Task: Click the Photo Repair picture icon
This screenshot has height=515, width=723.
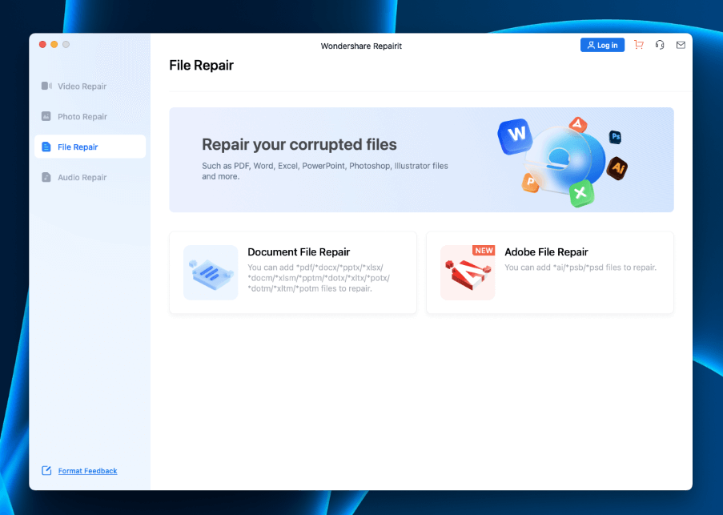Action: [46, 116]
